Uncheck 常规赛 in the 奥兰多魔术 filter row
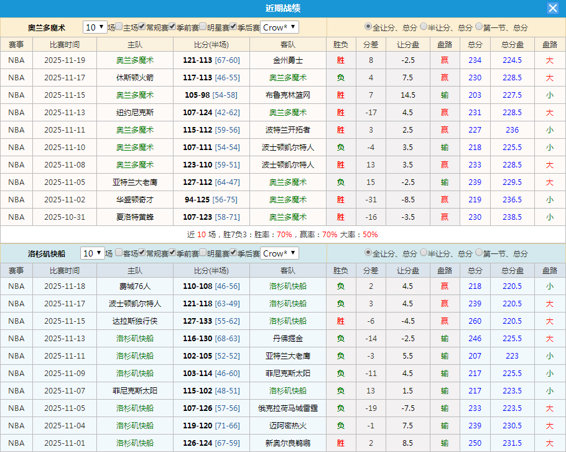566x452 pixels. pos(142,27)
